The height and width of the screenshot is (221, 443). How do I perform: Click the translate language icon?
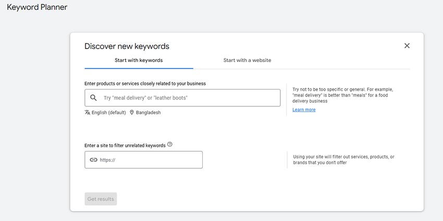[88, 112]
